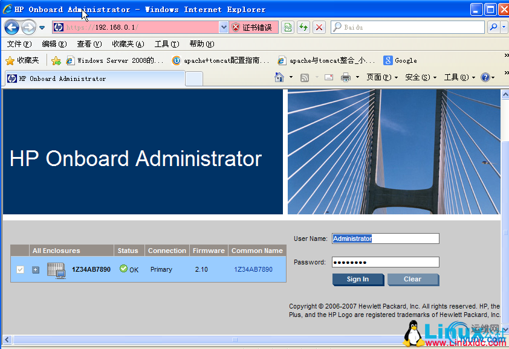The width and height of the screenshot is (509, 349).
Task: Click the horizontal scrollbar thumb
Action: (x=235, y=340)
